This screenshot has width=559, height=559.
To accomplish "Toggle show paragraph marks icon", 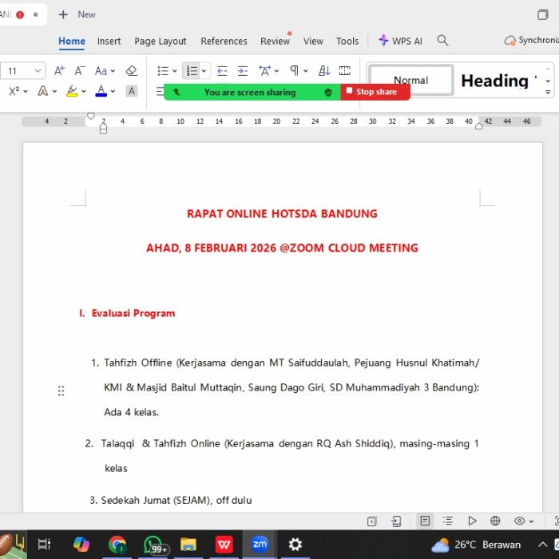I will (x=294, y=70).
